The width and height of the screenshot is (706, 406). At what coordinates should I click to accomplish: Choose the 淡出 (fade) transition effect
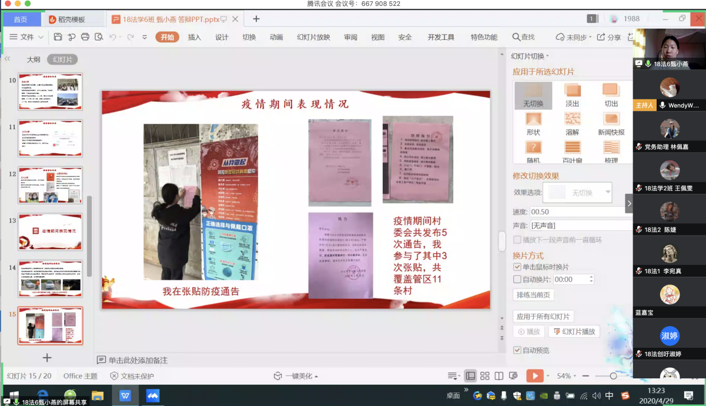pos(572,94)
